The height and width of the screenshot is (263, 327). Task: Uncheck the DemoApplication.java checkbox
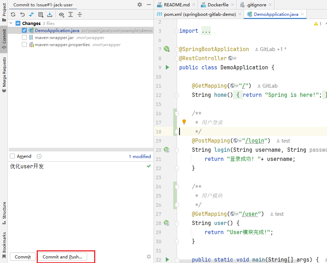point(24,30)
